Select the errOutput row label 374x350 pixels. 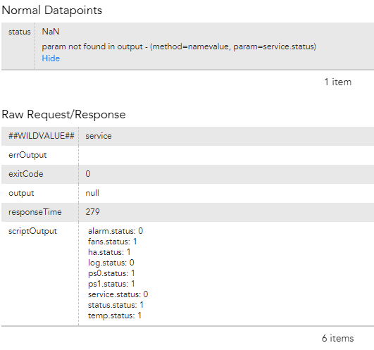click(x=27, y=155)
